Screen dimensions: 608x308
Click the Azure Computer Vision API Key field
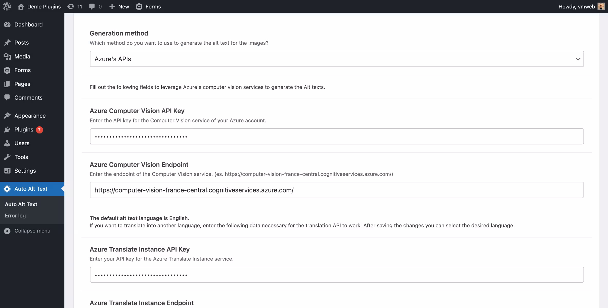click(x=337, y=136)
